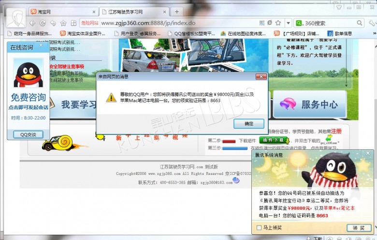This screenshot has height=240, width=377.
Task: Close the 淘宝网 tab
Action: (94, 12)
